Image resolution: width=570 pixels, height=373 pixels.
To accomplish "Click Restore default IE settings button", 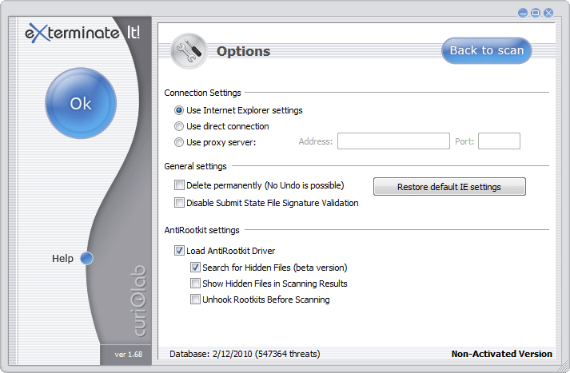I will (x=449, y=187).
